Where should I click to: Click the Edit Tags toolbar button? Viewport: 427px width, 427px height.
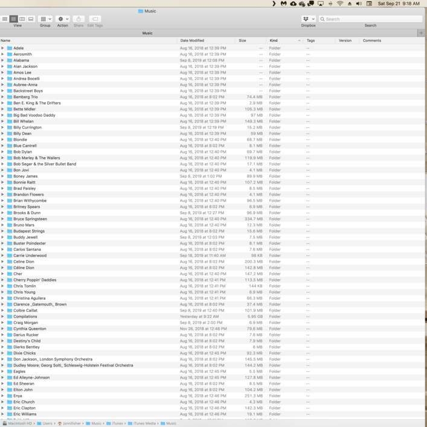(95, 19)
